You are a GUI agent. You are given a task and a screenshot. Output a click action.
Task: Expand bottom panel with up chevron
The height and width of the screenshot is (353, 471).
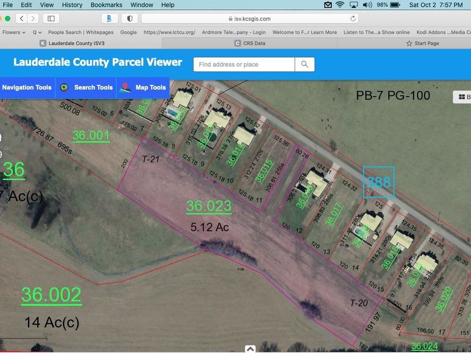click(250, 349)
